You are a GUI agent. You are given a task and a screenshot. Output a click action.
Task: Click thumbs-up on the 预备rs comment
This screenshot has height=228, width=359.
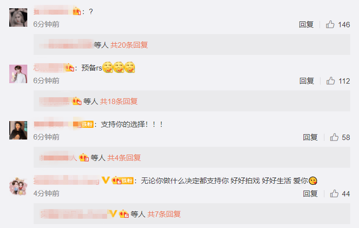331,81
